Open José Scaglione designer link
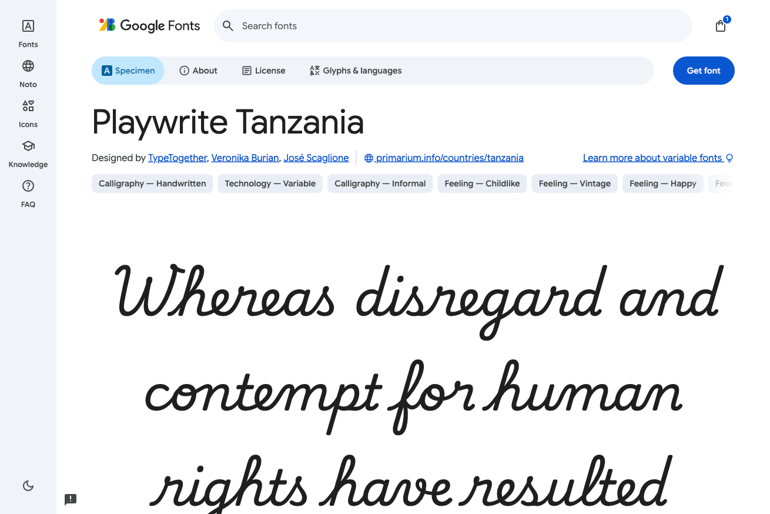 point(316,158)
